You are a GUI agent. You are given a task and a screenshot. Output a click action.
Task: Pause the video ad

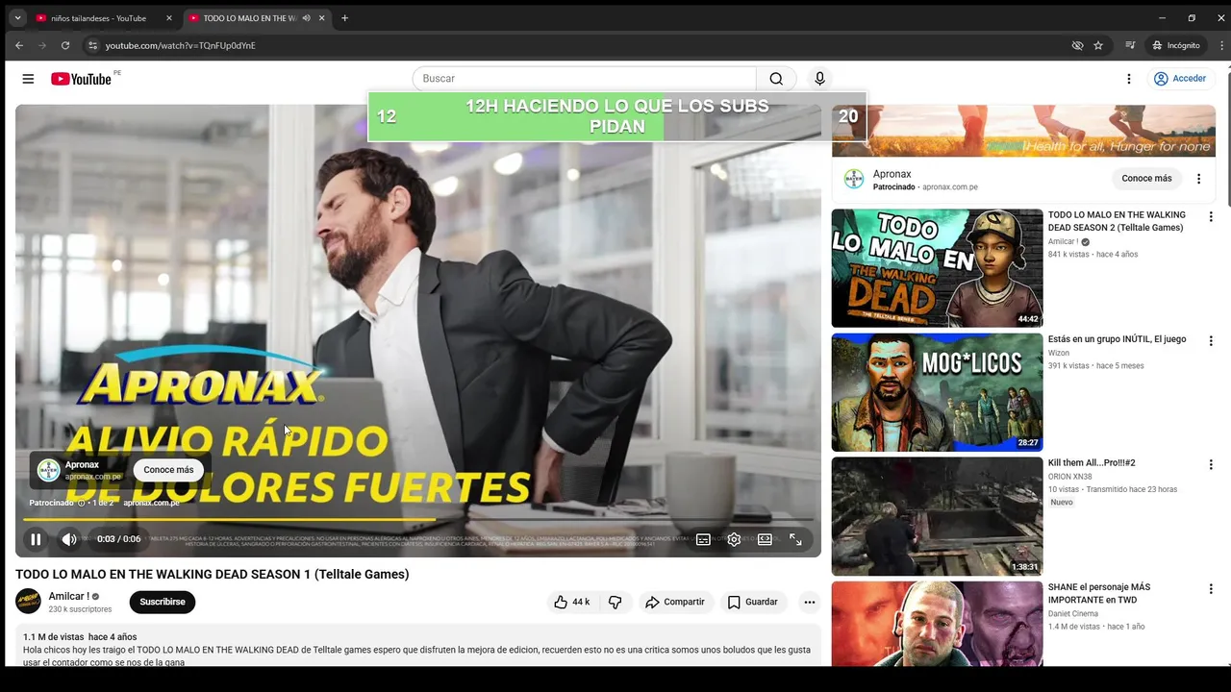click(x=36, y=539)
